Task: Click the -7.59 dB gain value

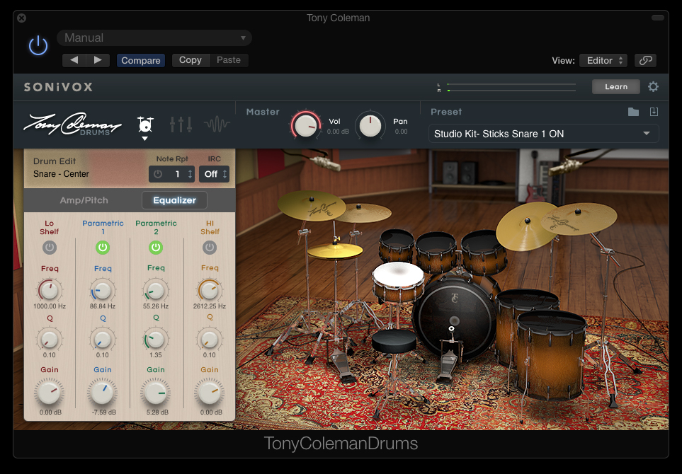Action: [x=104, y=412]
